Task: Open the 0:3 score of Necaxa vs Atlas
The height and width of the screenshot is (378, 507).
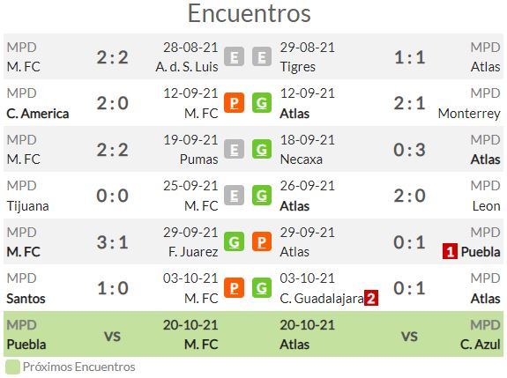Action: coord(409,150)
